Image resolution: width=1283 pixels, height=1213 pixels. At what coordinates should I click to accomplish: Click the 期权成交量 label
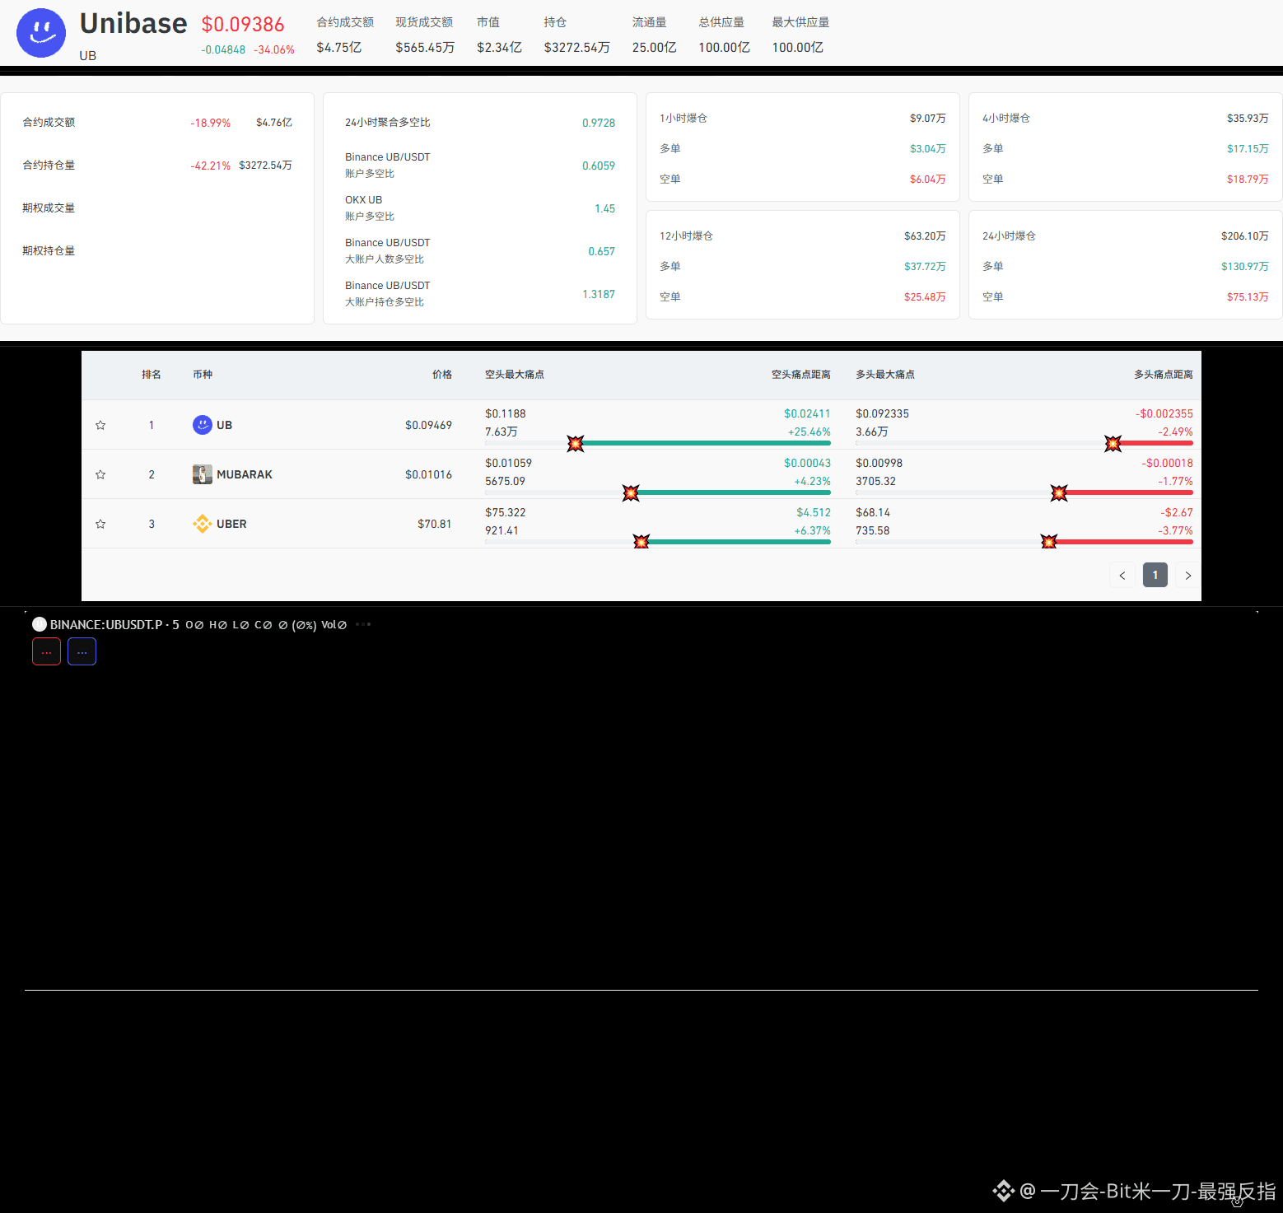coord(49,208)
